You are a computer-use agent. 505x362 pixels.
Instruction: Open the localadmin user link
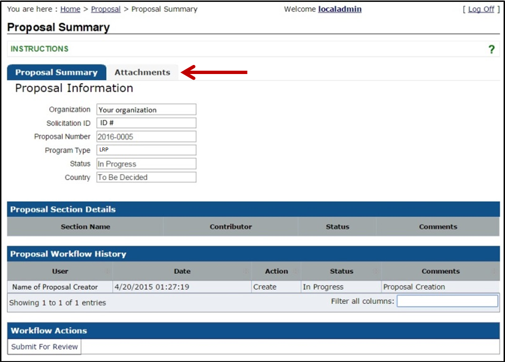(340, 10)
